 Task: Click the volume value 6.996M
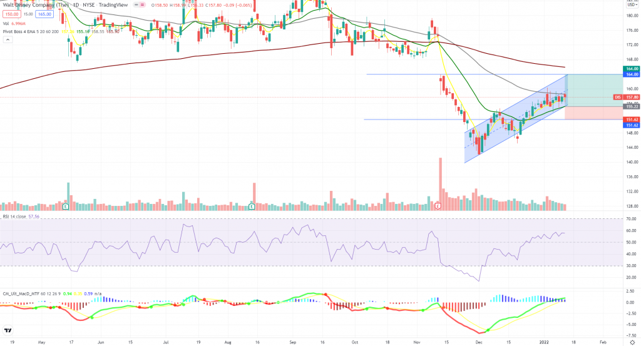[18, 24]
